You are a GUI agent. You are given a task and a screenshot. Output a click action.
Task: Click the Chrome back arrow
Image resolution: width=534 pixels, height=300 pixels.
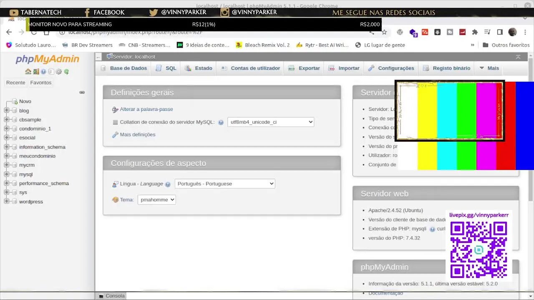[x=9, y=32]
